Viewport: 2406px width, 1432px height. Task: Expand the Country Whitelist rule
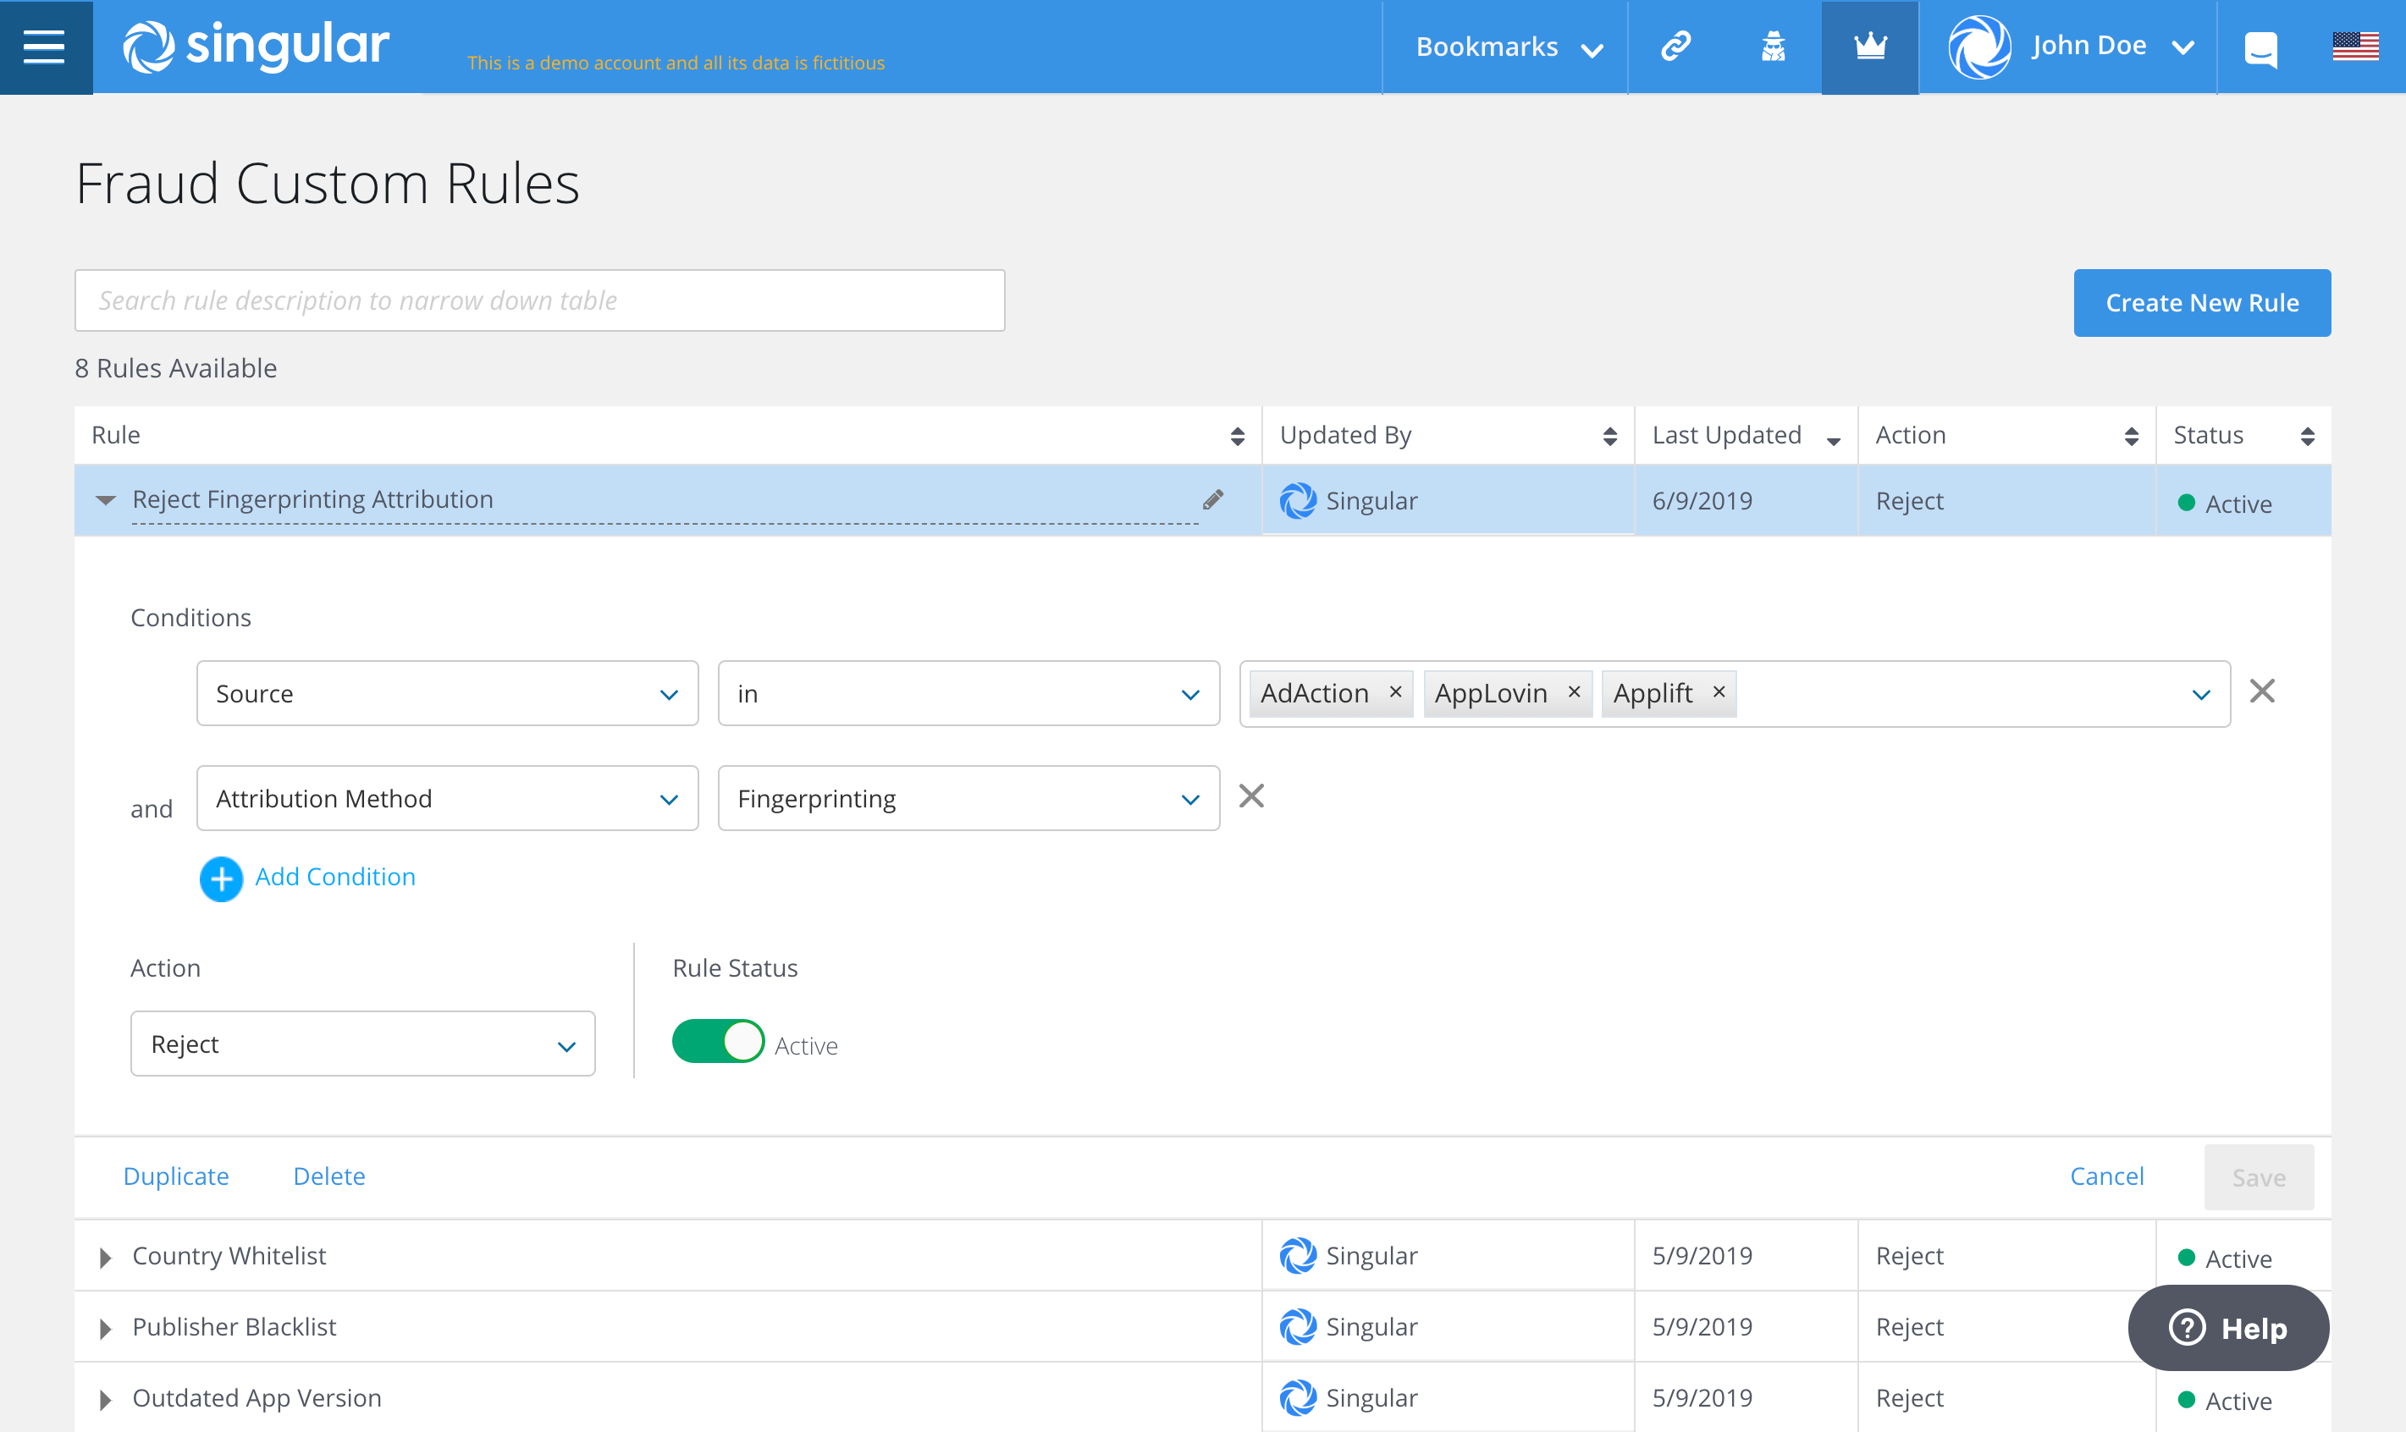105,1258
